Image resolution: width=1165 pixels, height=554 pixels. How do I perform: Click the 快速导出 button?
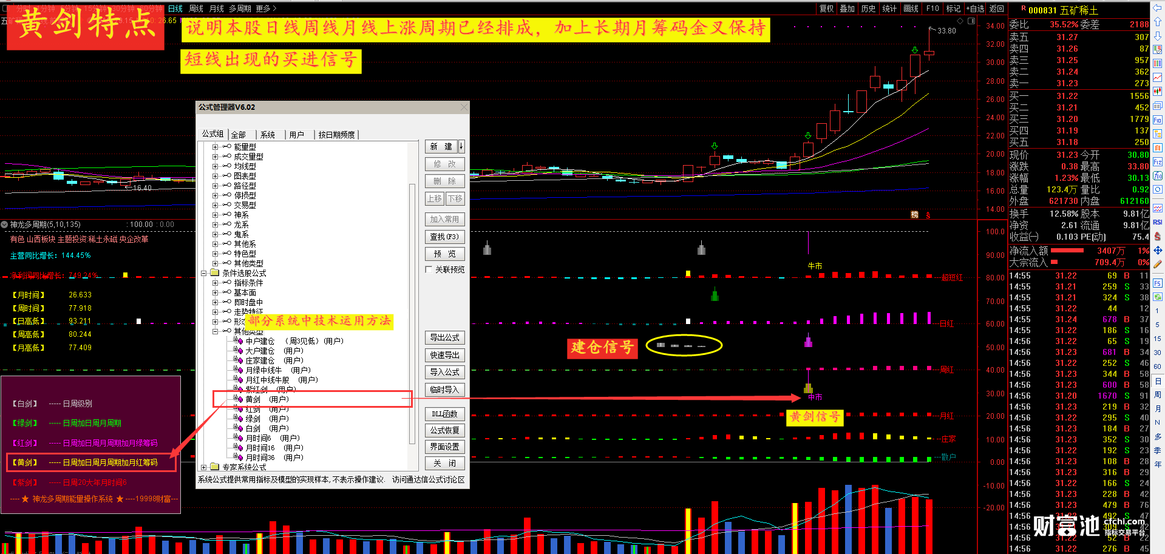coord(445,355)
